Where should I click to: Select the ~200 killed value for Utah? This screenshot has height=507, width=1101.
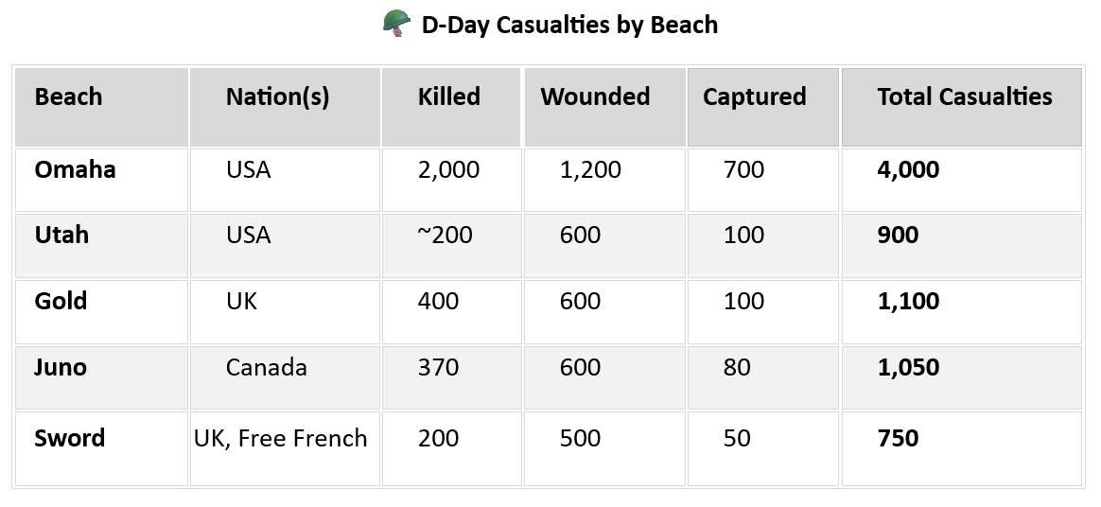coord(445,236)
